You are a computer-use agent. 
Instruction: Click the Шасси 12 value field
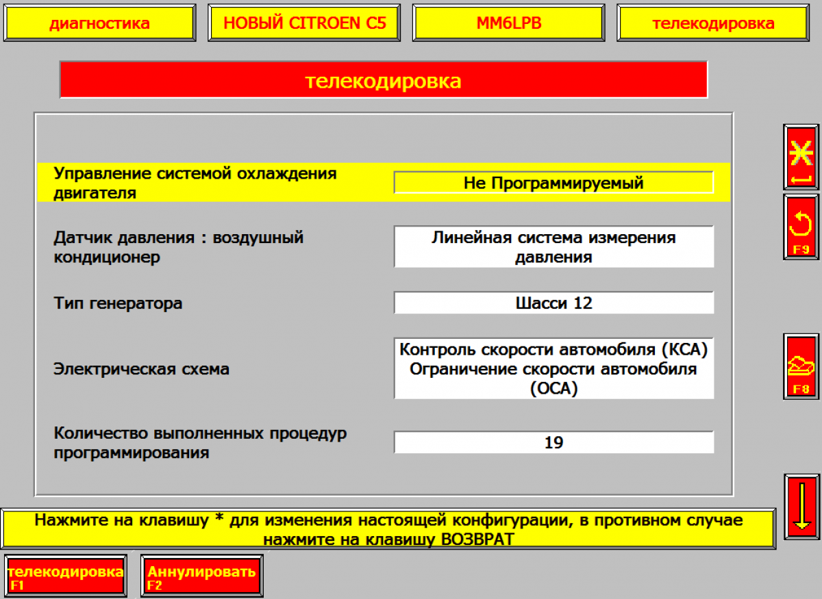pos(553,303)
